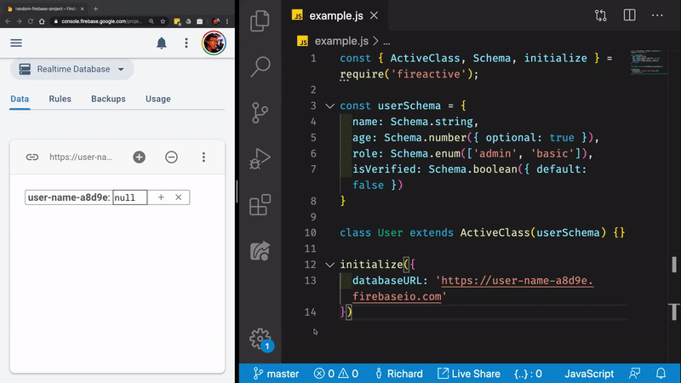Open the Firebase hamburger navigation menu
This screenshot has height=383, width=681.
[16, 43]
